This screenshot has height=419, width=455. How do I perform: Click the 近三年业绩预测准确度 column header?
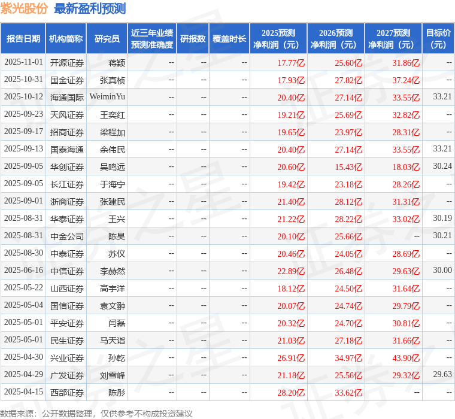(152, 39)
